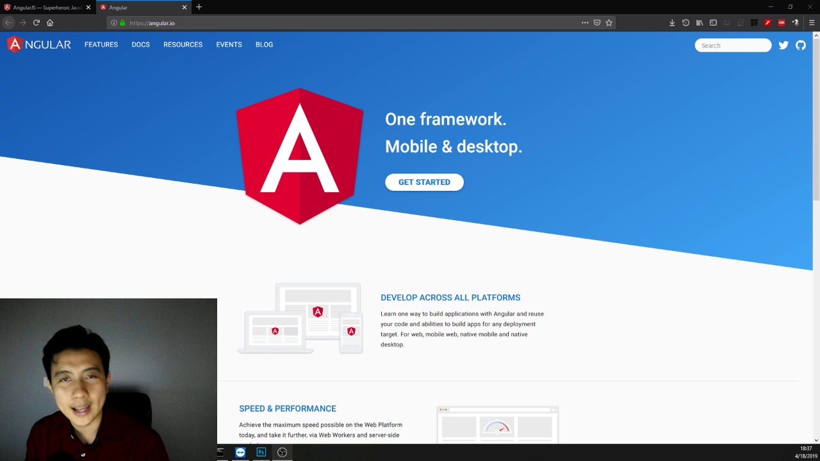The image size is (820, 461).
Task: Open the terminal from the taskbar
Action: point(220,452)
